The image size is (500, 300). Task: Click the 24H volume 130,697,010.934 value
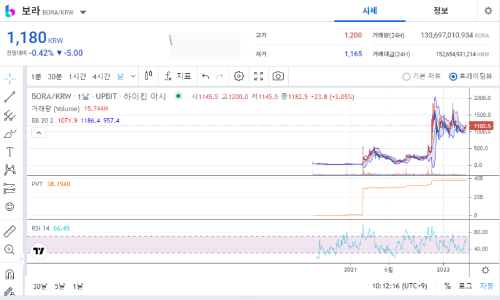pos(446,35)
